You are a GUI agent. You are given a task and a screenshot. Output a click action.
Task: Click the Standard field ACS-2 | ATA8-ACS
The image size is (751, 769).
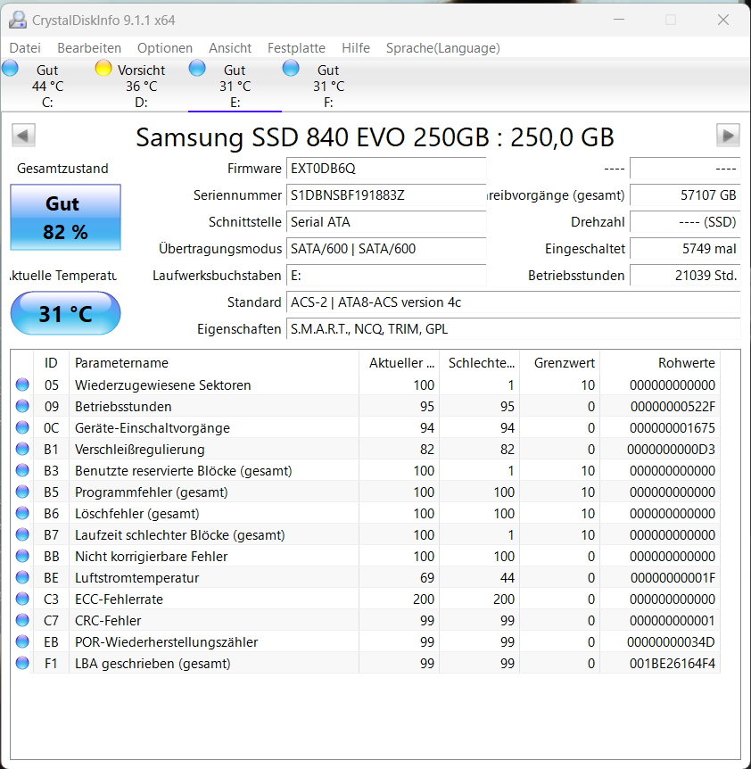coord(513,302)
